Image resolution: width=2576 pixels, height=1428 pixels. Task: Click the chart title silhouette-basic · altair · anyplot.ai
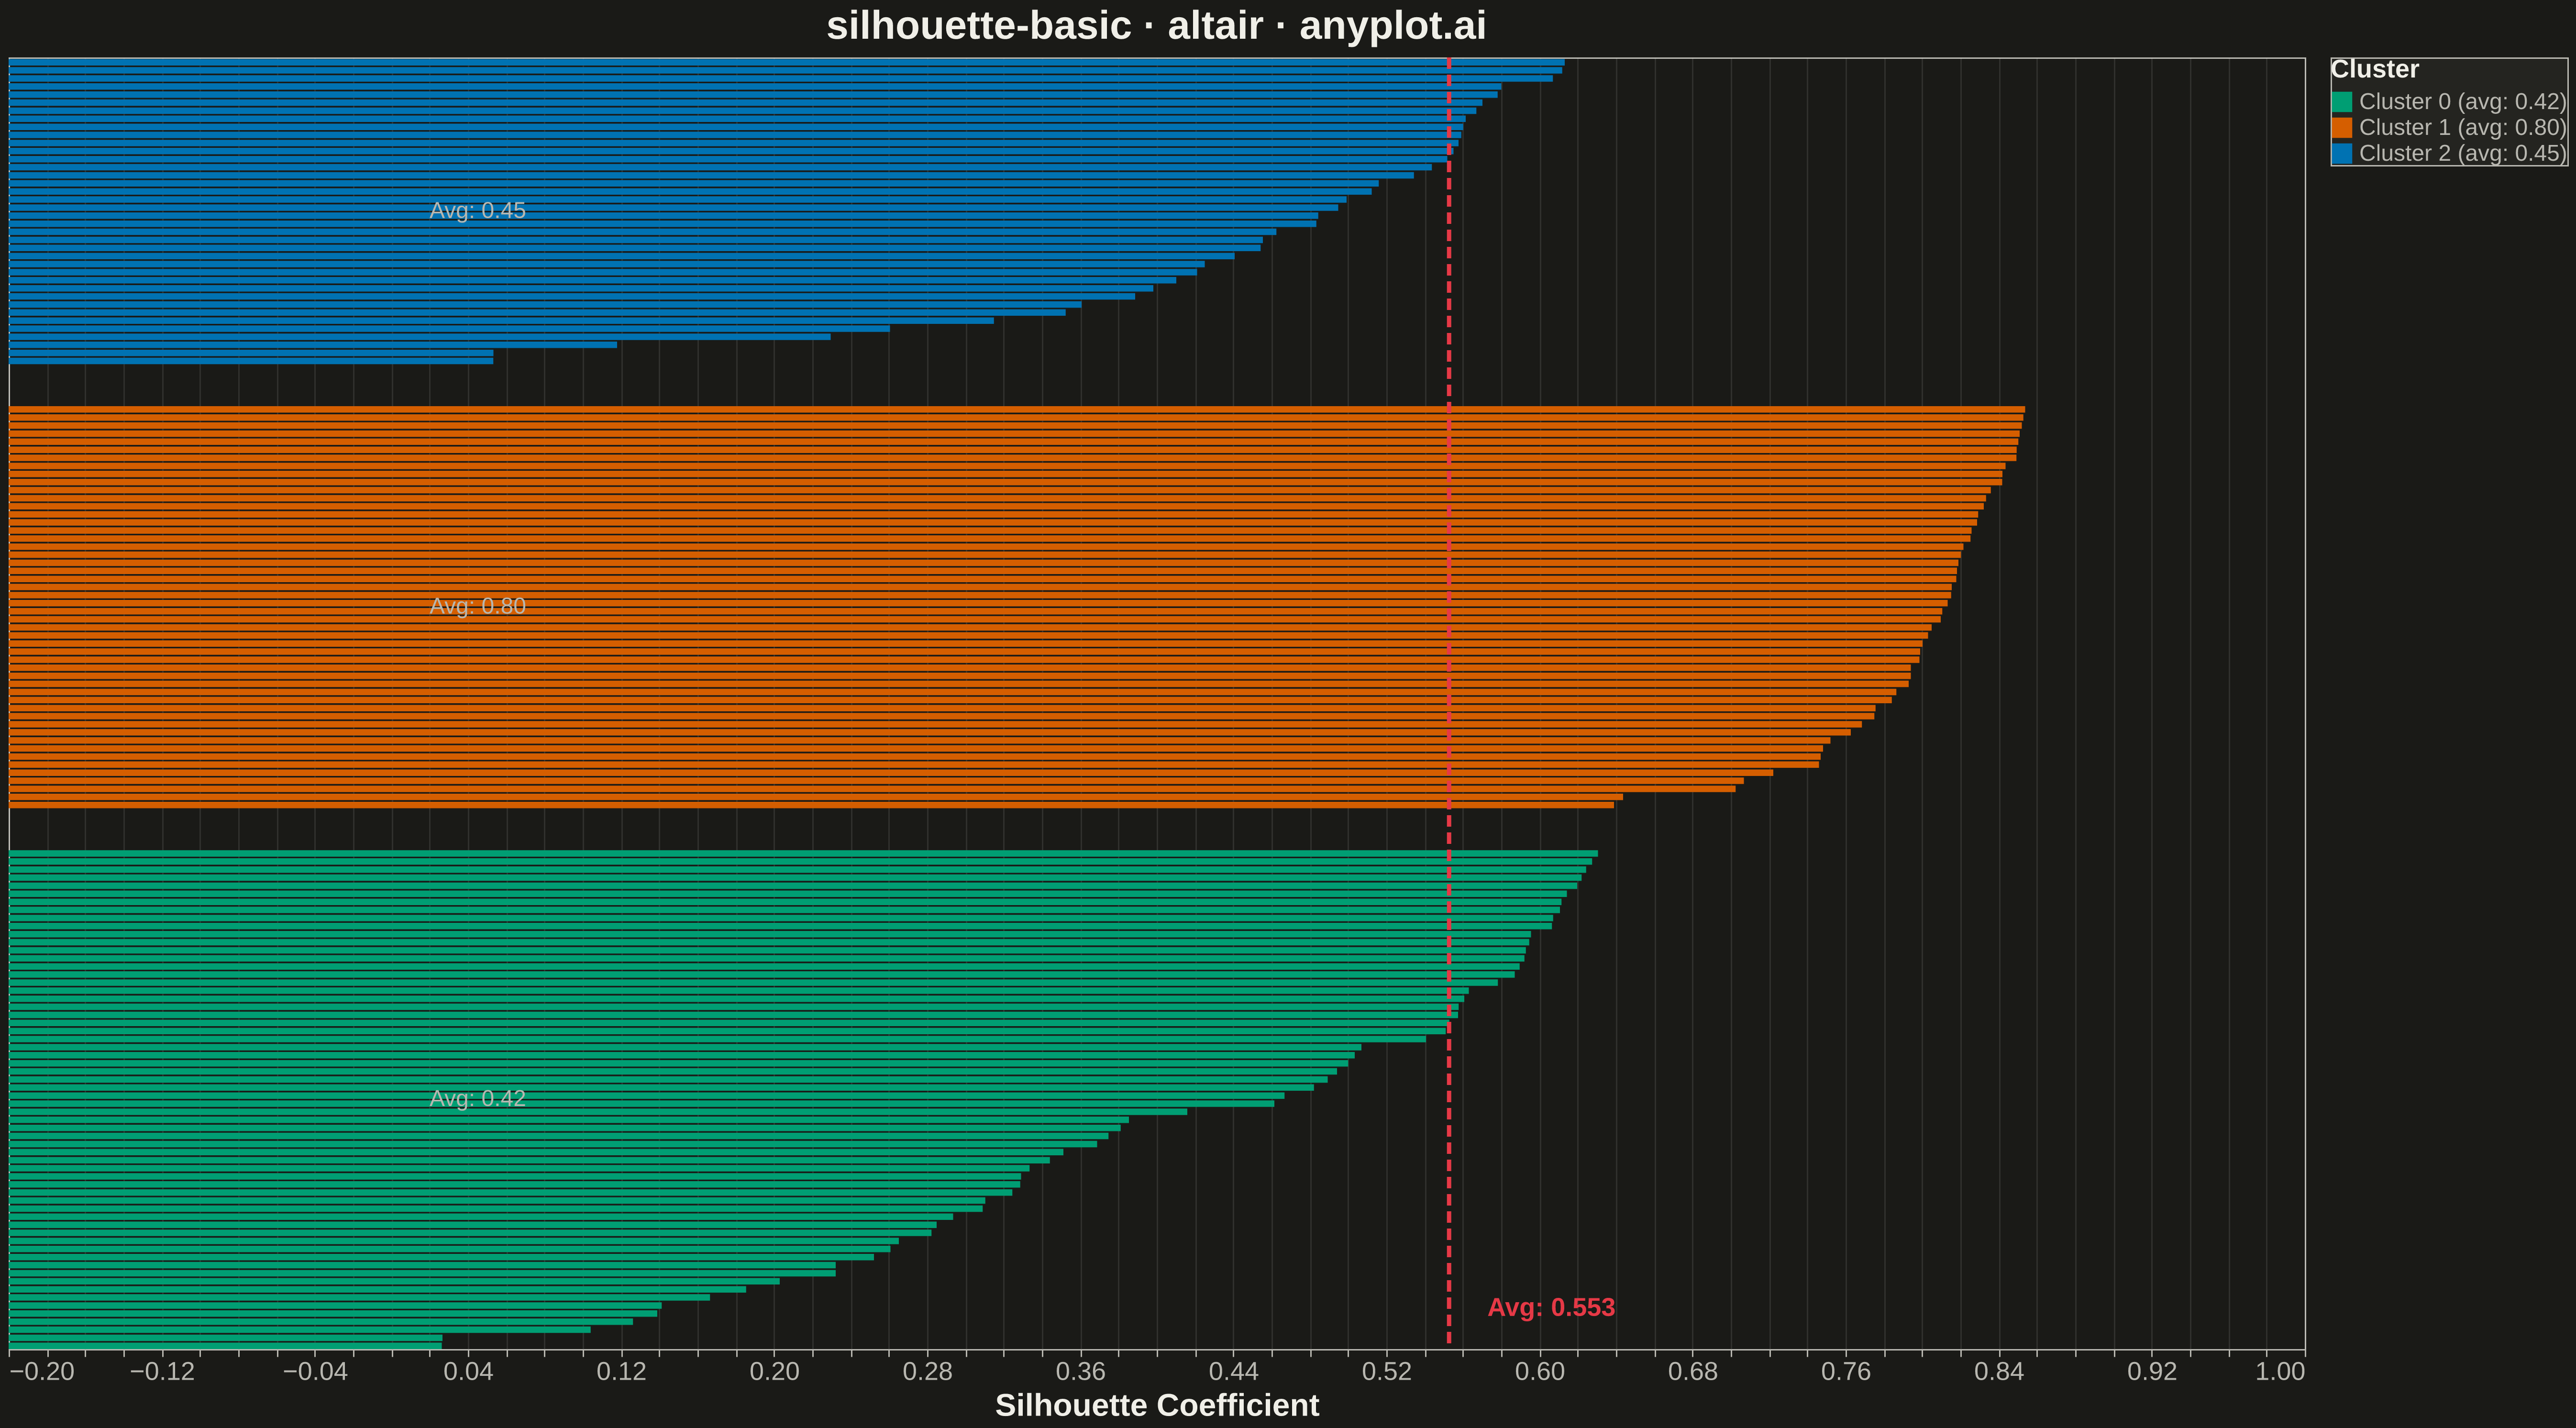pyautogui.click(x=1156, y=26)
